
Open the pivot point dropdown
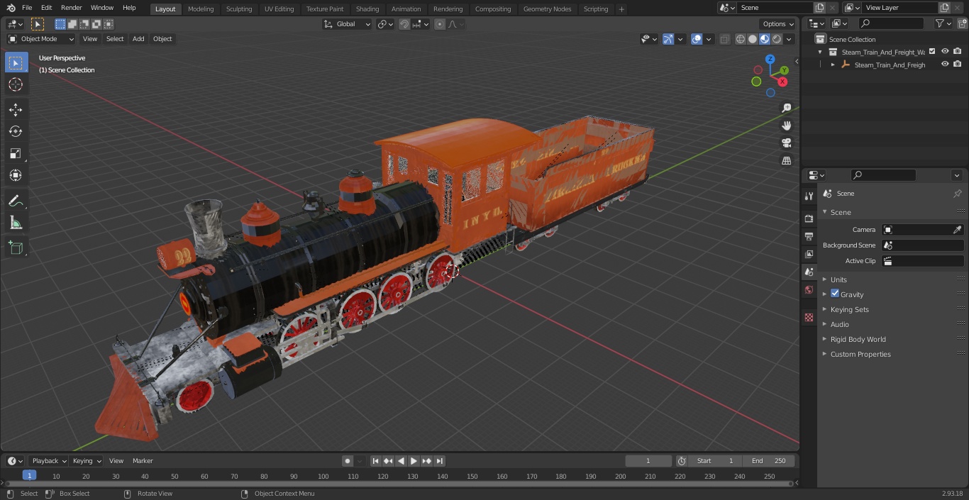pos(385,24)
